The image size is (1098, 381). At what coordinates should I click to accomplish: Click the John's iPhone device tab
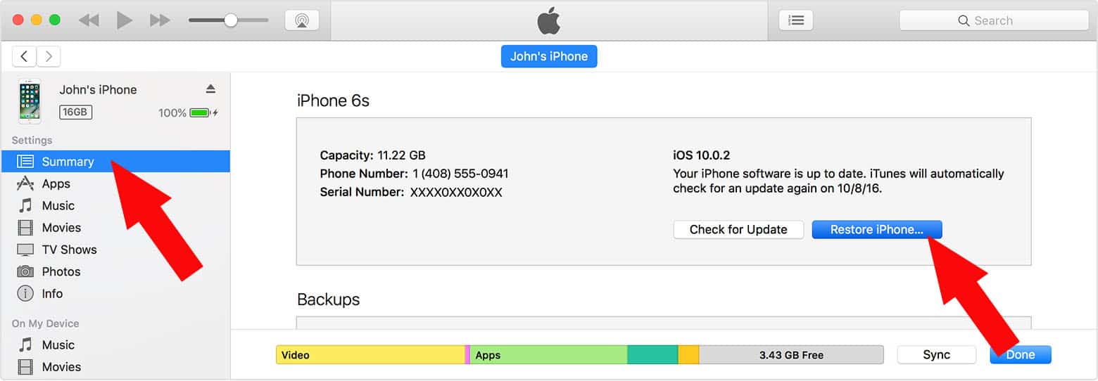tap(548, 56)
